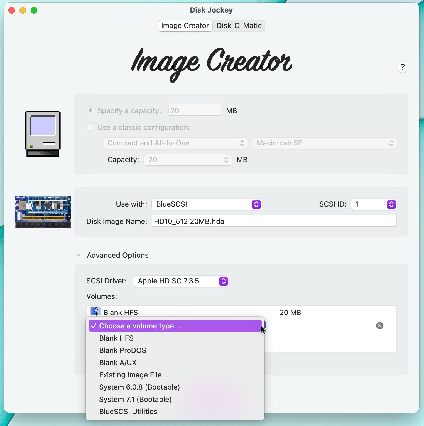
Task: Remove the volume with the X icon
Action: (379, 326)
